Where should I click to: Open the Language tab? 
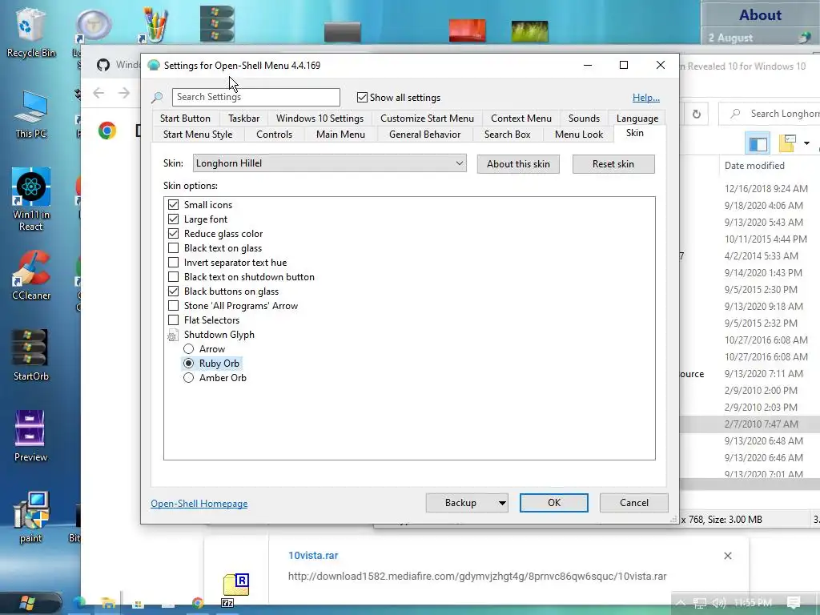637,119
